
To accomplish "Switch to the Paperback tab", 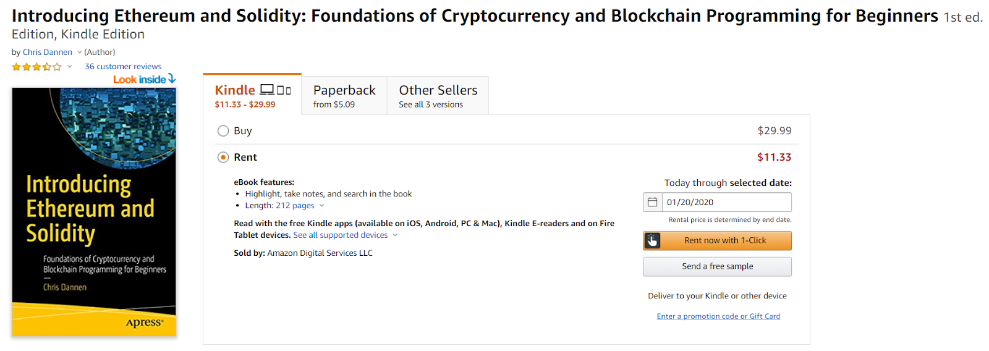I will click(x=344, y=96).
